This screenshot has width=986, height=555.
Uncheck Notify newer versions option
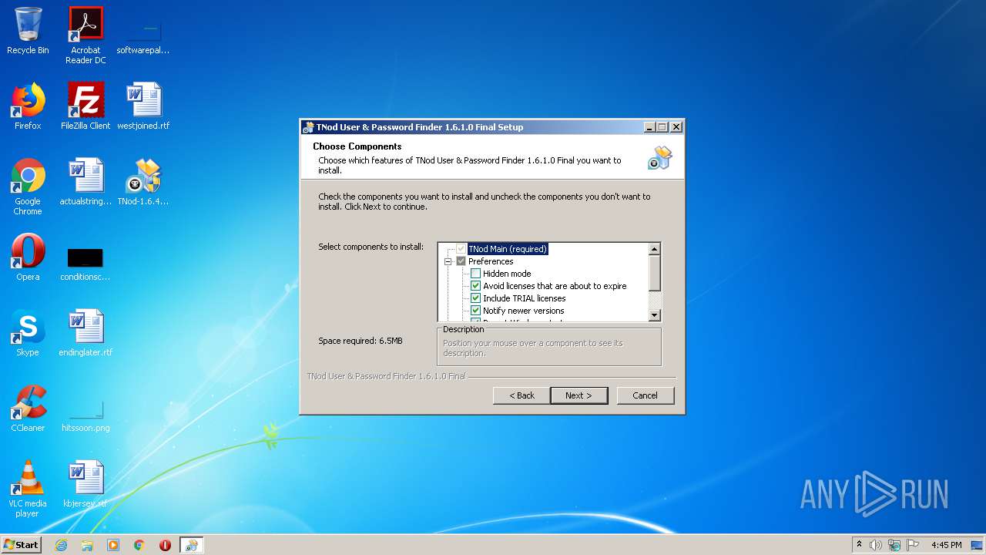click(x=476, y=311)
